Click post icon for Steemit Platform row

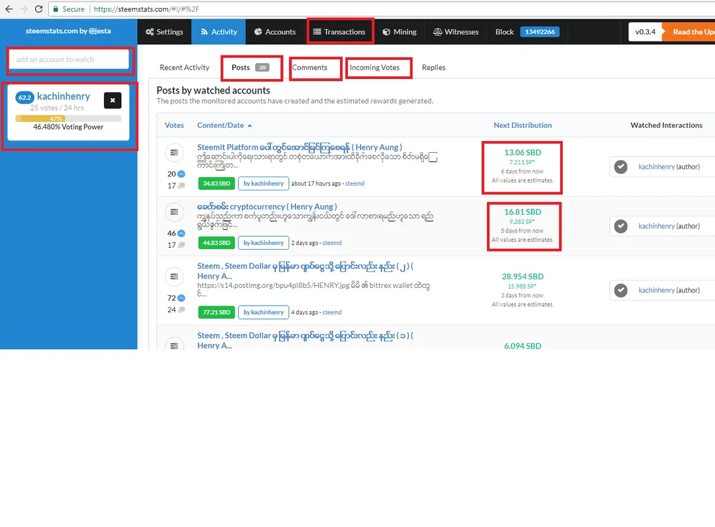pos(174,153)
